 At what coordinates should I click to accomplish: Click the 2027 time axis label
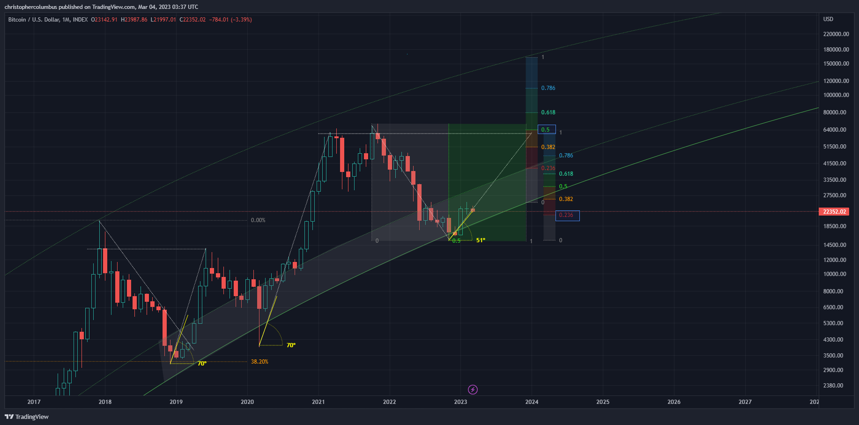coord(745,402)
